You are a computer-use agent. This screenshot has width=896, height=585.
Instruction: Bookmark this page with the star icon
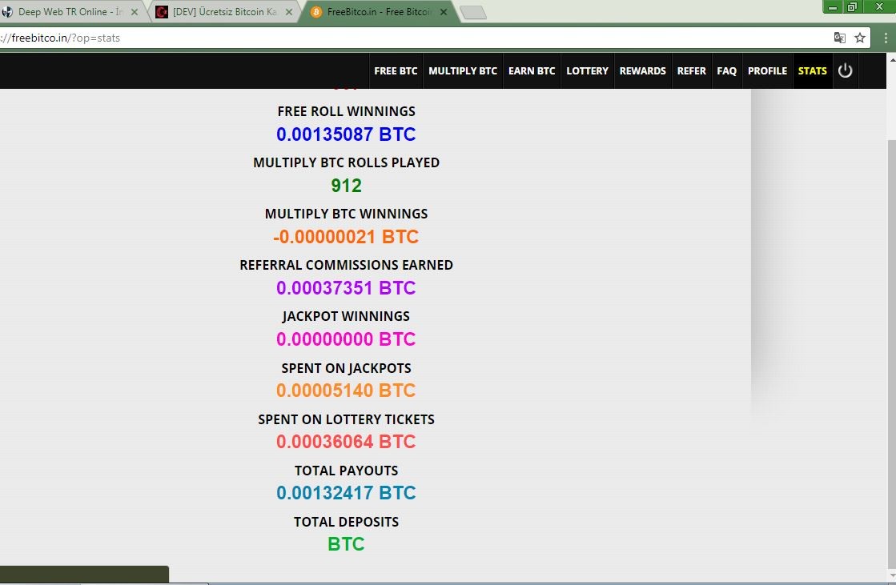[x=859, y=38]
